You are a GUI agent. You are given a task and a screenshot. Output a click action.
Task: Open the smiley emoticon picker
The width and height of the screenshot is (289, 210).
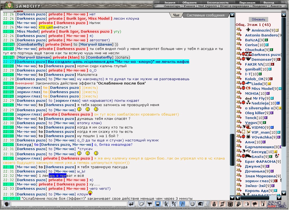click(x=192, y=204)
